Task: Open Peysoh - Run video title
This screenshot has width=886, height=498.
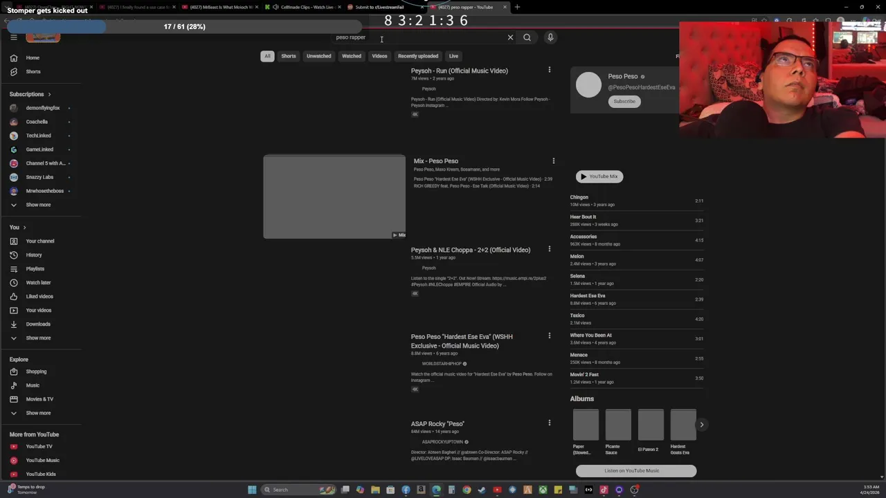Action: click(460, 71)
